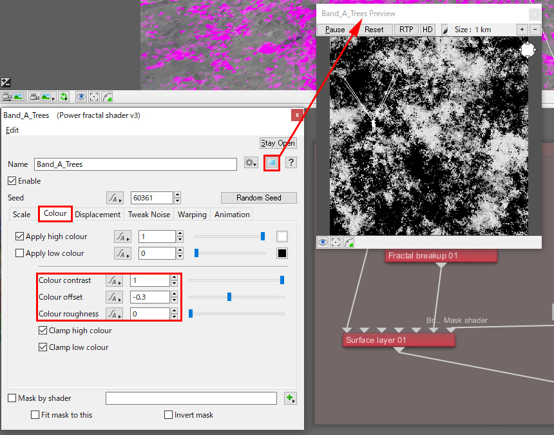
Task: Click the Random Seed button
Action: click(x=259, y=198)
